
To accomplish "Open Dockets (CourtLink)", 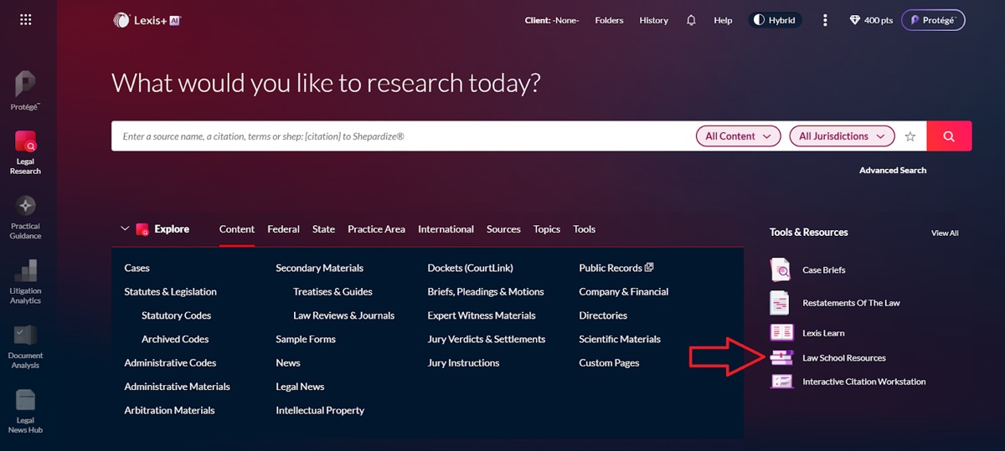I will tap(470, 268).
